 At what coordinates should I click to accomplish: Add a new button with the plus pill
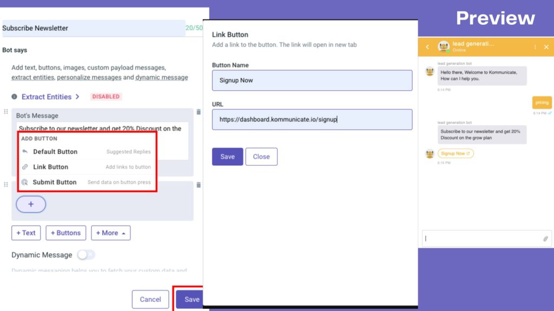(x=31, y=204)
